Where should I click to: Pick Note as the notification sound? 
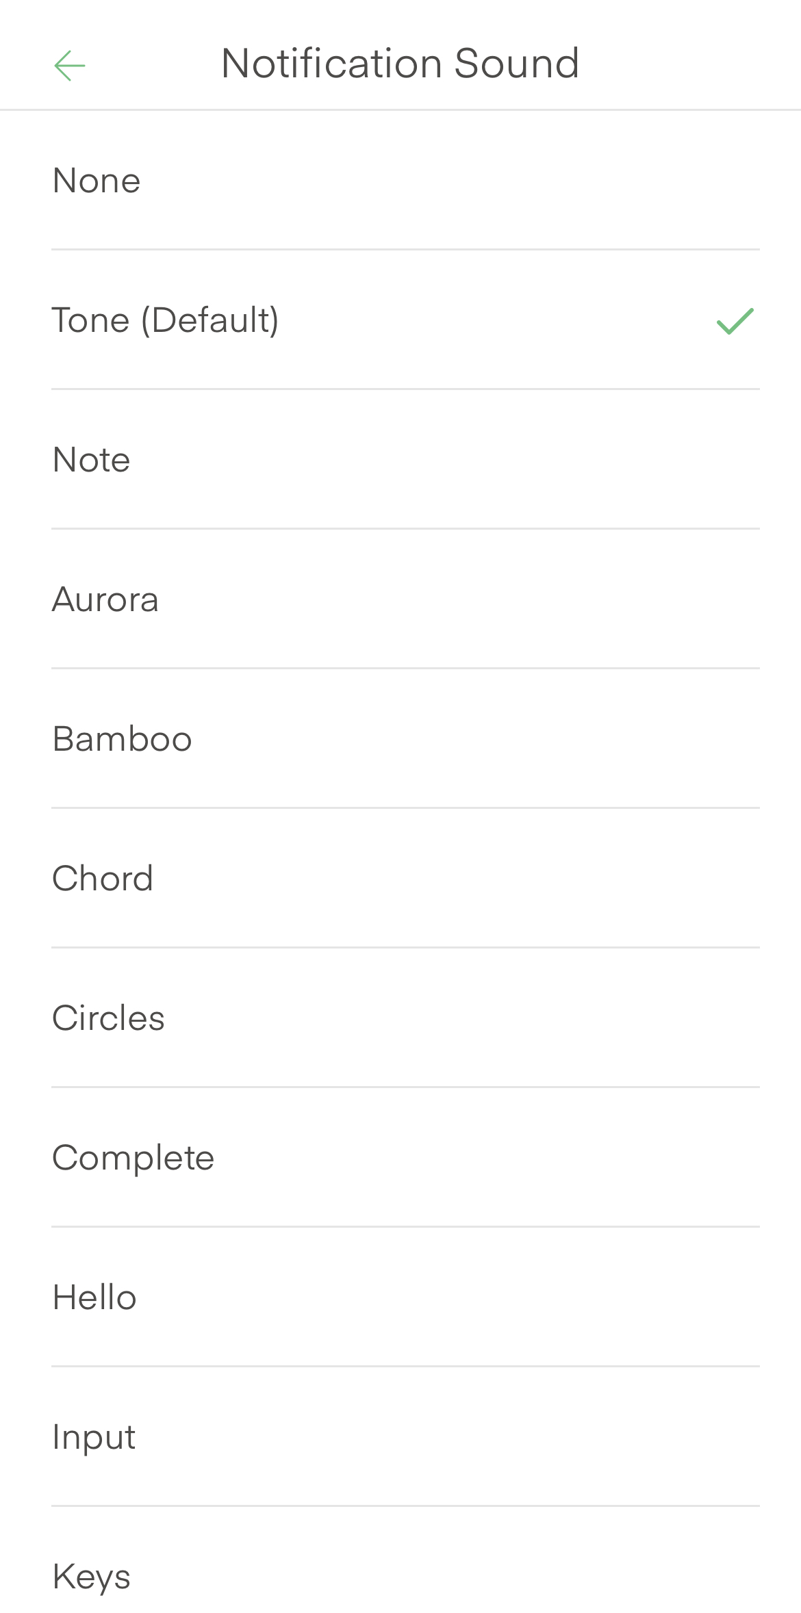[x=92, y=460]
